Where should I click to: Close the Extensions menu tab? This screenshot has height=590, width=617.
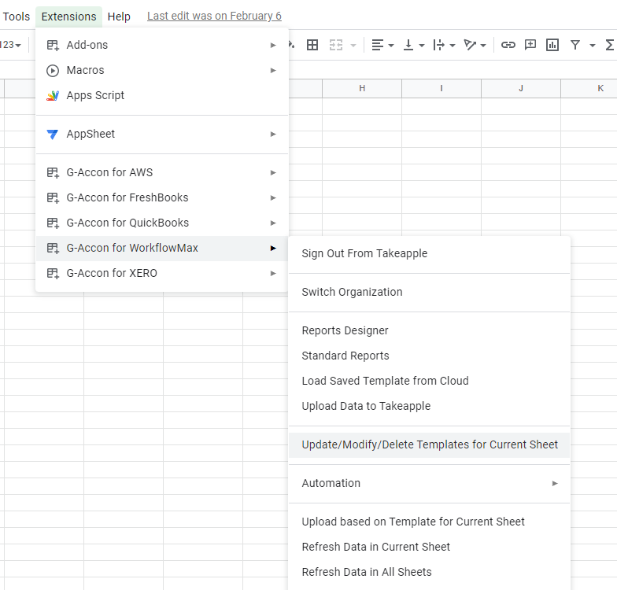tap(69, 17)
